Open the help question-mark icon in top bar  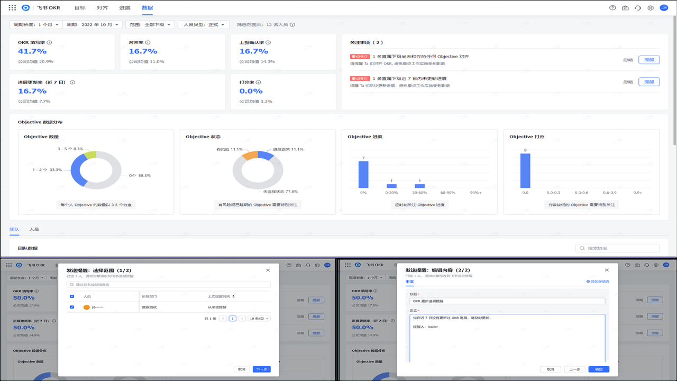(x=612, y=8)
